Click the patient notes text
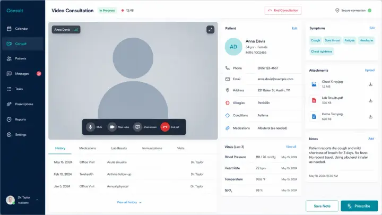Screen dimensions: 382x215 coord(338,155)
